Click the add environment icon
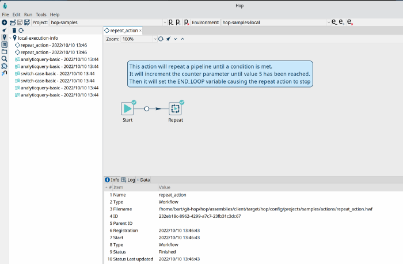Image resolution: width=403 pixels, height=264 pixels. (x=341, y=22)
